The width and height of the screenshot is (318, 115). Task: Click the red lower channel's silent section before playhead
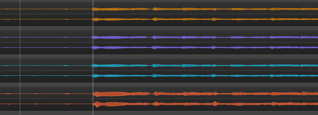[46, 104]
